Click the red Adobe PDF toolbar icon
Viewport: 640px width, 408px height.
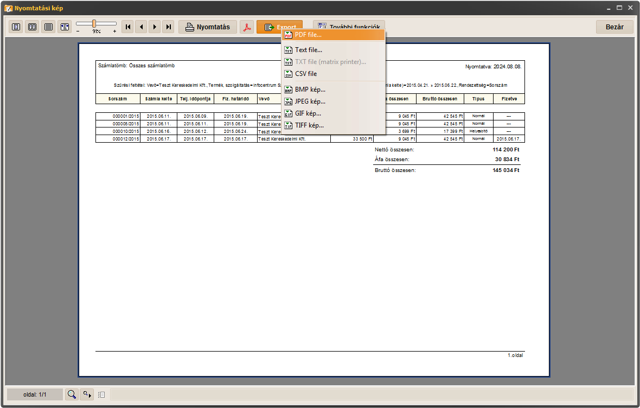(247, 27)
